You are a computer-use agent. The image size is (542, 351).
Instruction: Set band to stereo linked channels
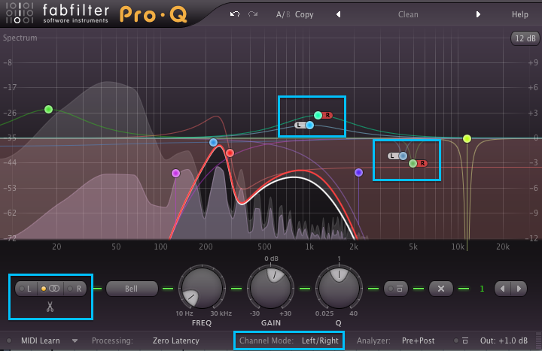click(50, 289)
